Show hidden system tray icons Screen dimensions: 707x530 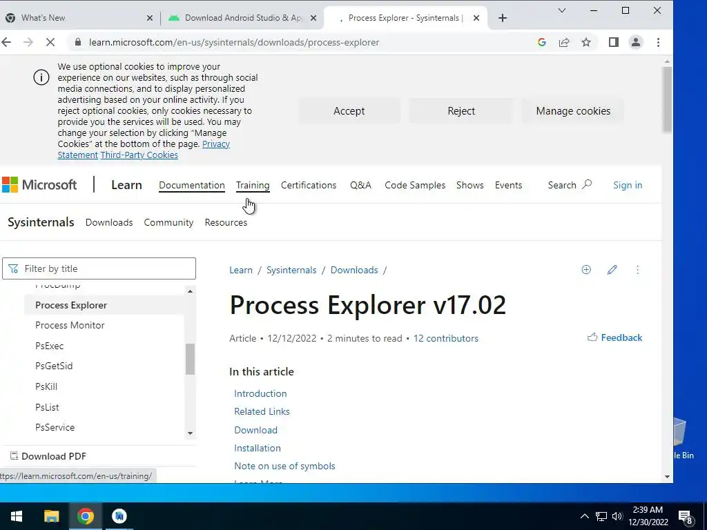coord(584,516)
